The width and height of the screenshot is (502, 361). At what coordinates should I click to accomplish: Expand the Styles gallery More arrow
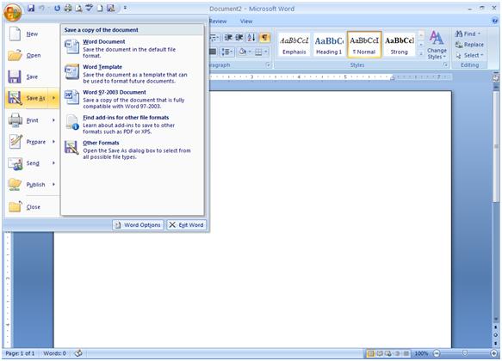click(x=421, y=53)
